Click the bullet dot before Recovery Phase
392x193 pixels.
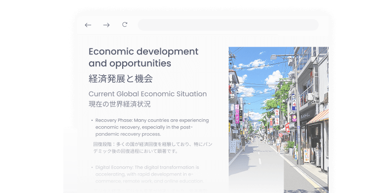(92, 120)
